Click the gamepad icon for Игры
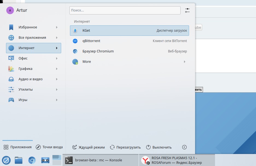Screen dimensions: 256x166 pyautogui.click(x=11, y=100)
